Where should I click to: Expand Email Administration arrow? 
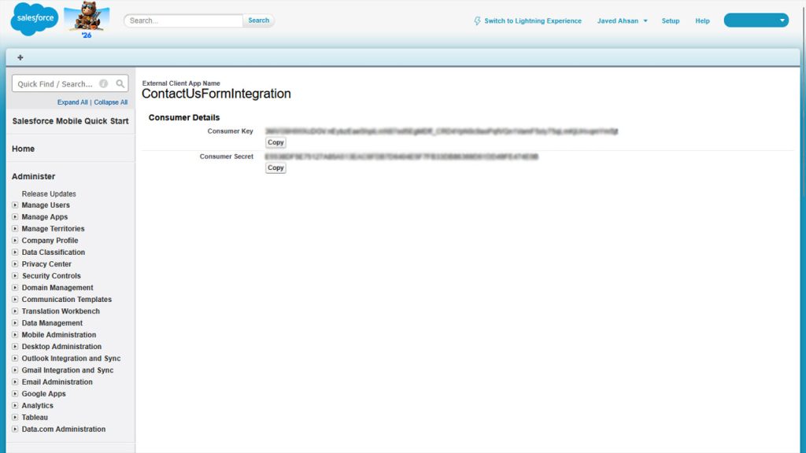coord(15,382)
